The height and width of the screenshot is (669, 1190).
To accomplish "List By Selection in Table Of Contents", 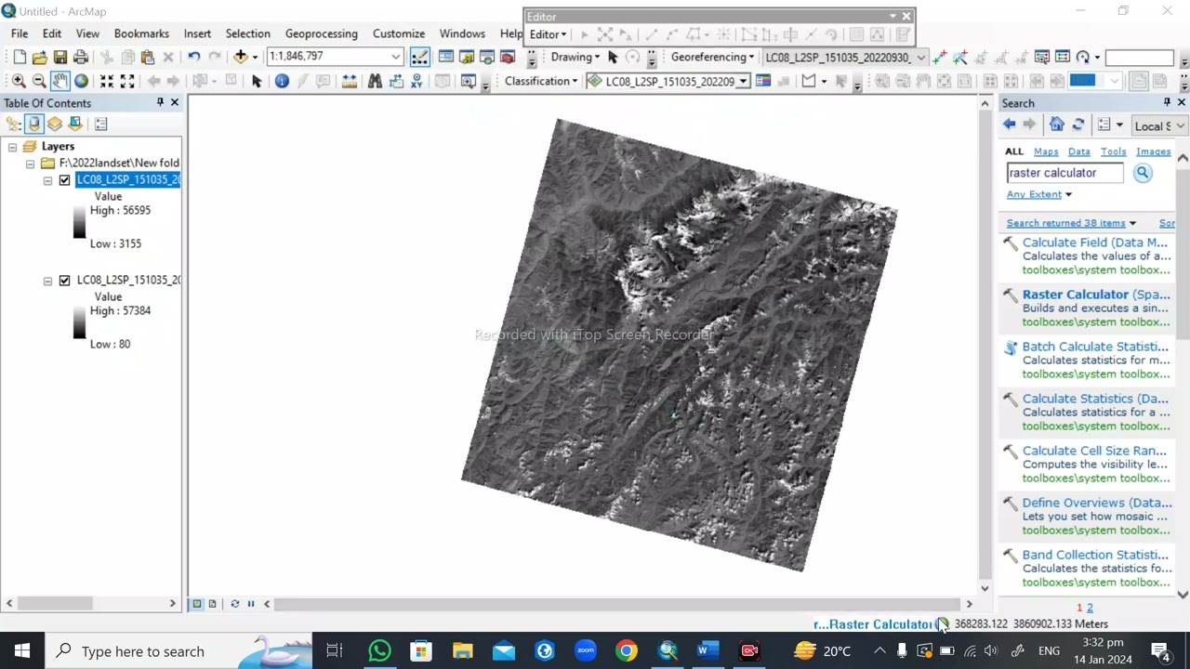I will click(x=75, y=124).
